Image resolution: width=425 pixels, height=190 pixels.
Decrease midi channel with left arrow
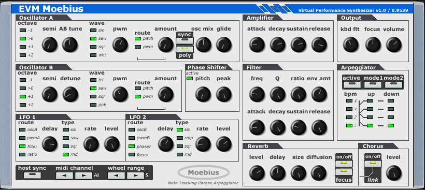tap(64, 176)
